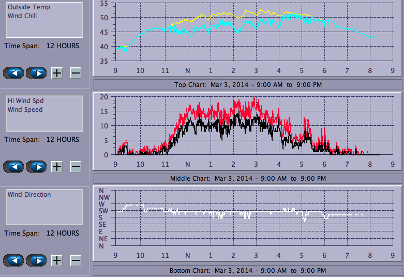The image size is (404, 277).
Task: Select Wind Speed in the middle legend
Action: [x=25, y=109]
